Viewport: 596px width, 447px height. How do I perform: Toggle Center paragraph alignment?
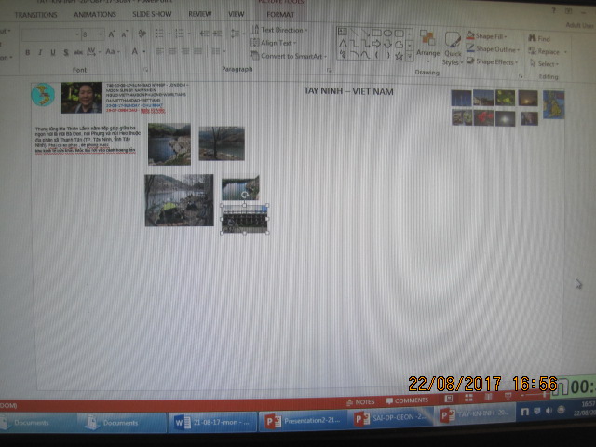172,51
